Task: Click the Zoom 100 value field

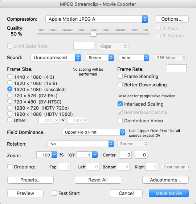Action: (44, 155)
